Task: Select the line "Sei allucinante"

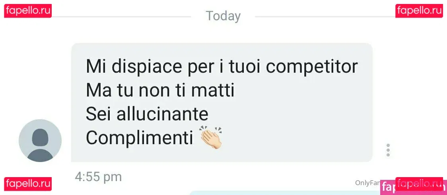Action: (147, 114)
